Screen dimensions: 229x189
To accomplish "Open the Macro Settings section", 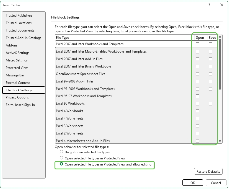I will [17, 60].
